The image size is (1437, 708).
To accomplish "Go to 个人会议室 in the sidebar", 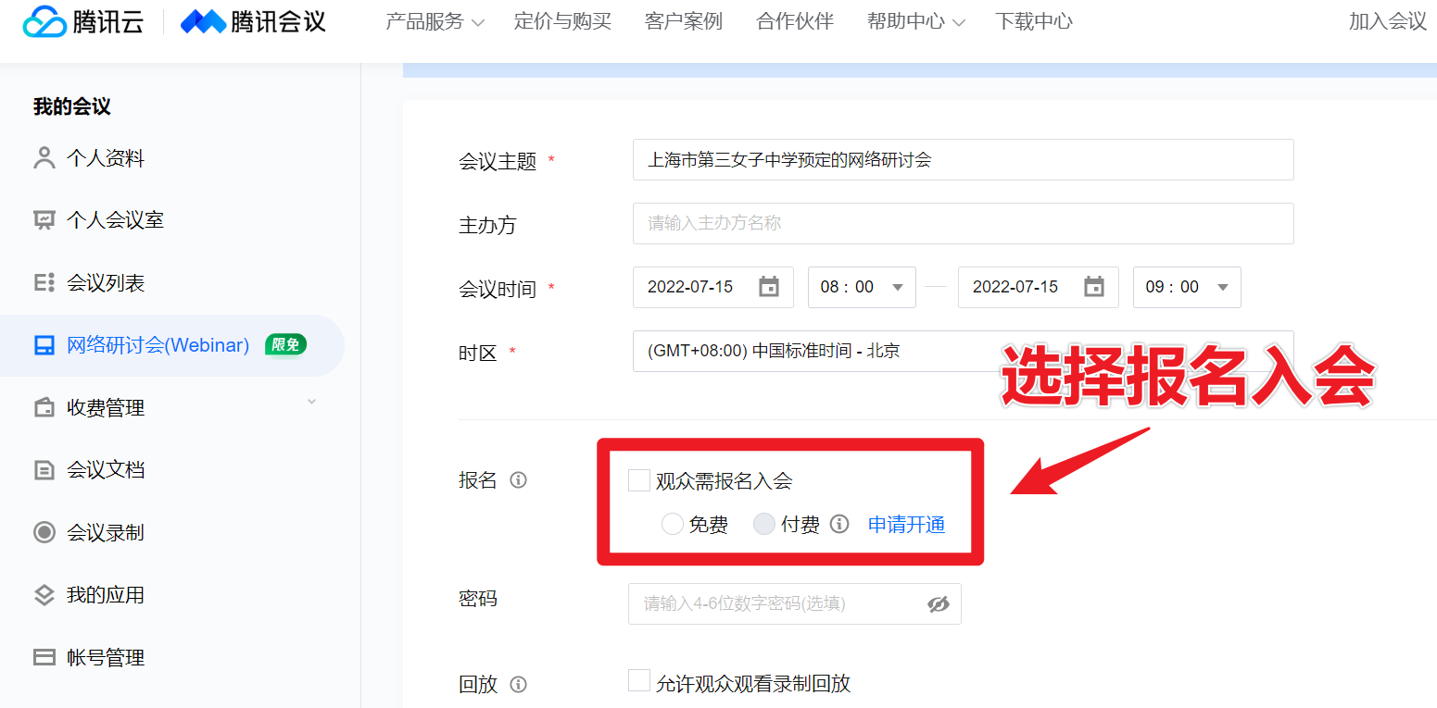I will pyautogui.click(x=115, y=220).
